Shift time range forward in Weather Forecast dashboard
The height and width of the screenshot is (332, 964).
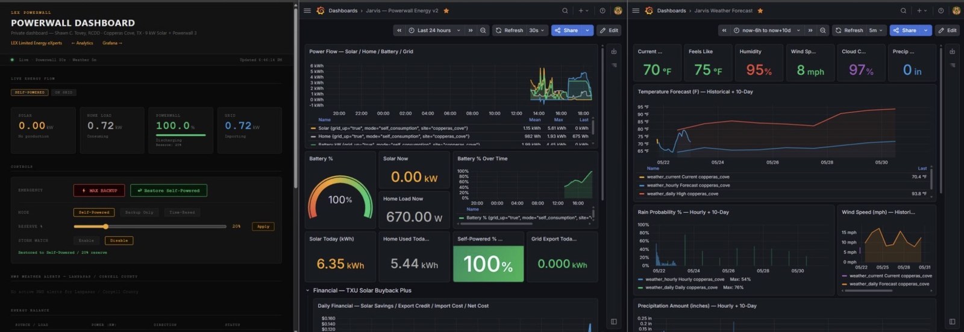810,30
